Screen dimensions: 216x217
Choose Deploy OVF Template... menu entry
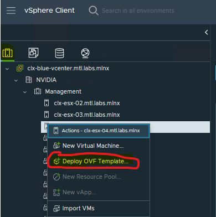coord(99,161)
